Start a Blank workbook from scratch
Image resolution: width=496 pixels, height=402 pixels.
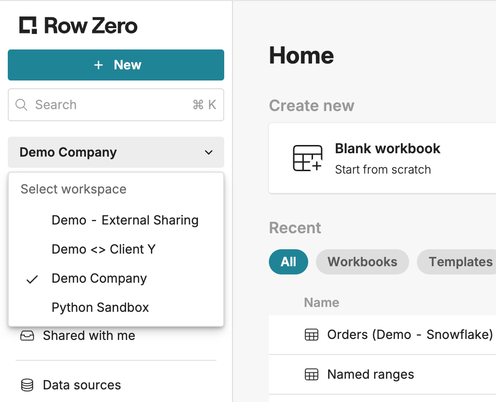[x=382, y=158]
